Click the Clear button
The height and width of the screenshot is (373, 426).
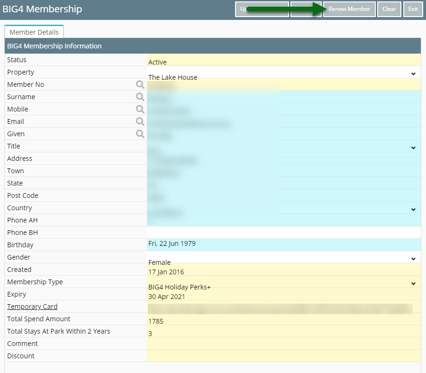pyautogui.click(x=389, y=9)
